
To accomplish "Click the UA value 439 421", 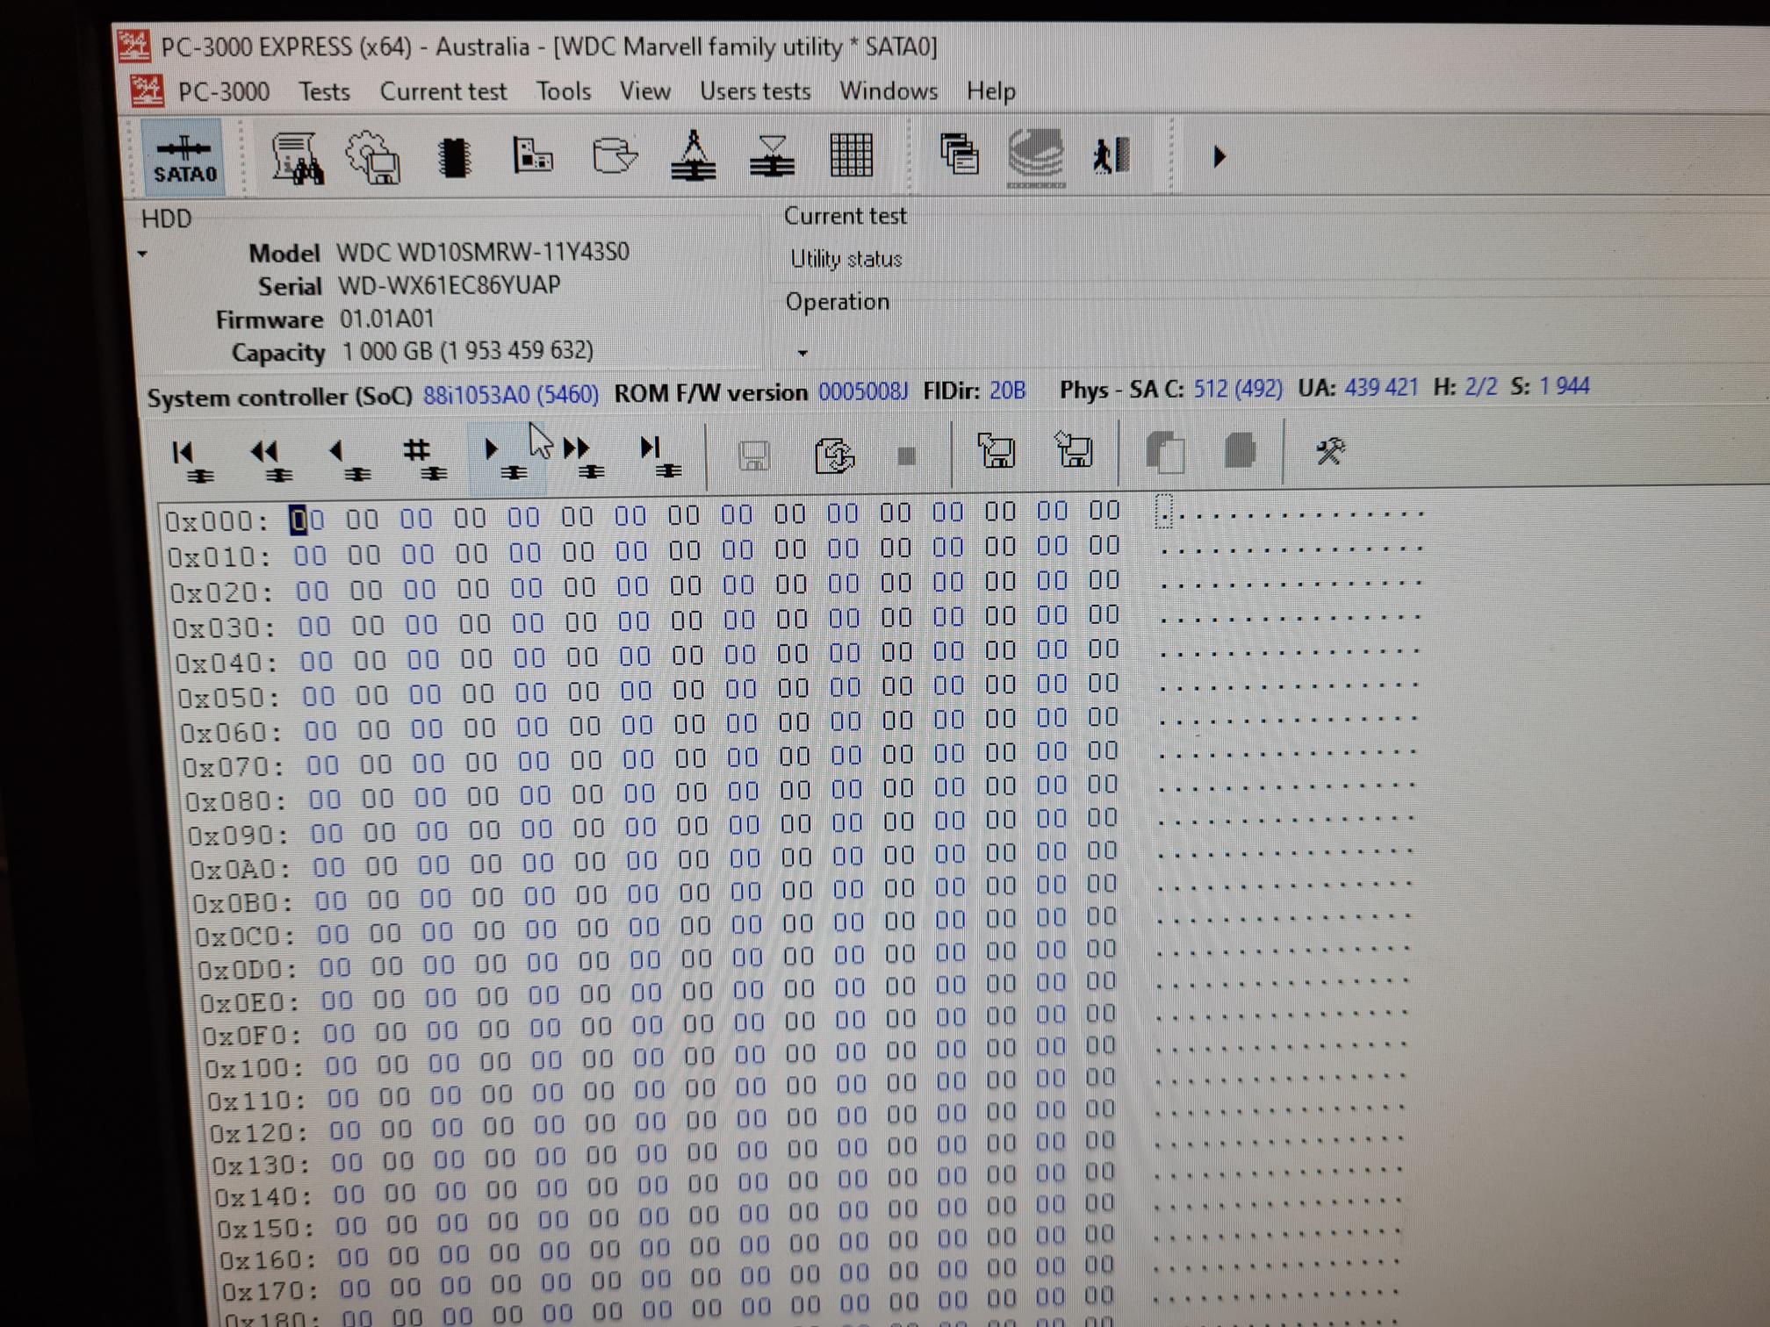I will (1381, 387).
